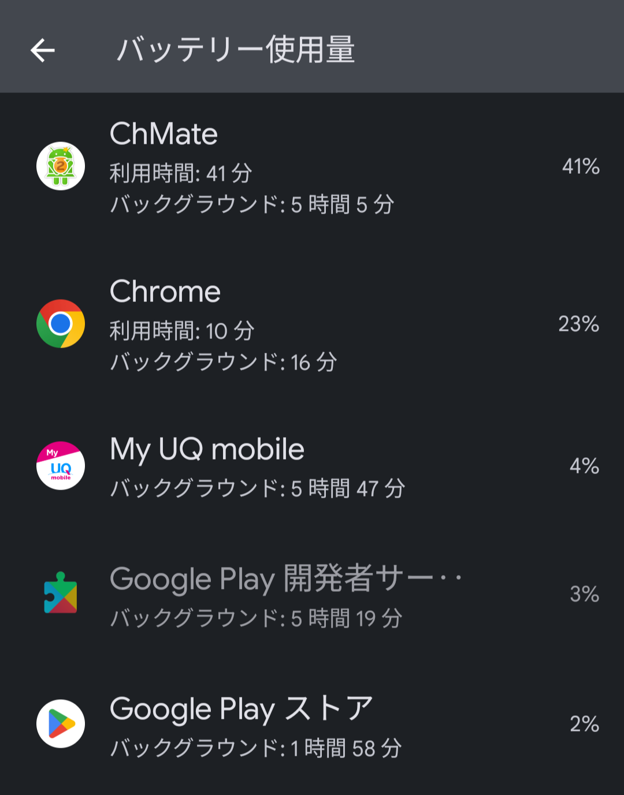Tap the Google Play services puzzle icon
The image size is (624, 795).
(61, 593)
